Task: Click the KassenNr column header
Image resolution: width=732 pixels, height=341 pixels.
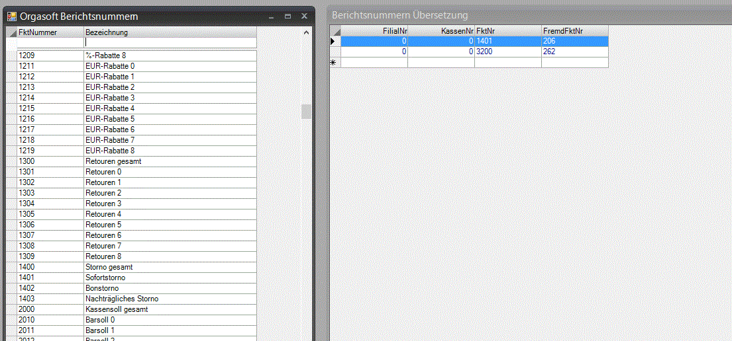Action: [x=441, y=30]
